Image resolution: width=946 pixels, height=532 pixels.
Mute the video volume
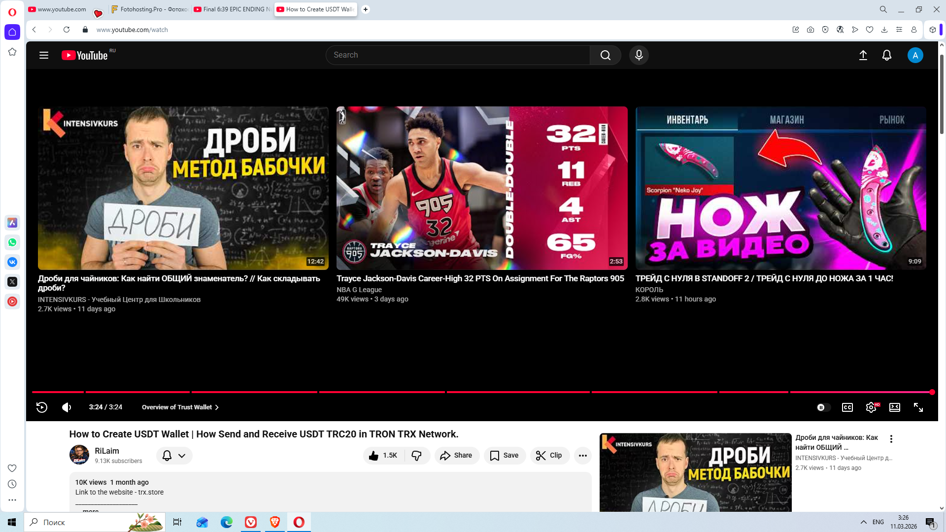coord(67,407)
